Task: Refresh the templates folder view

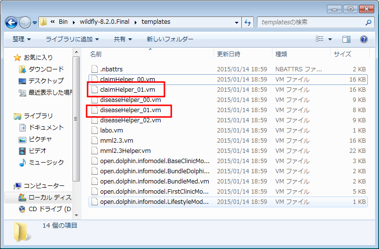Action: pos(248,22)
